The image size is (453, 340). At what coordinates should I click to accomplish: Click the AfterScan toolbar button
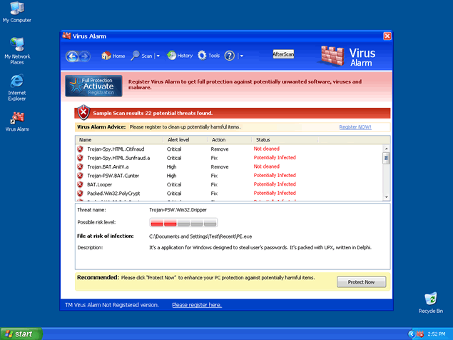click(283, 54)
